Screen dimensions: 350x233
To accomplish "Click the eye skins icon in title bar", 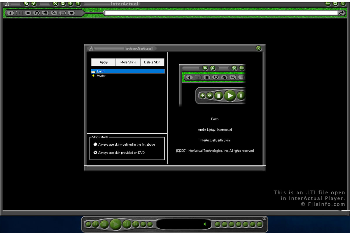I will [x=63, y=4].
